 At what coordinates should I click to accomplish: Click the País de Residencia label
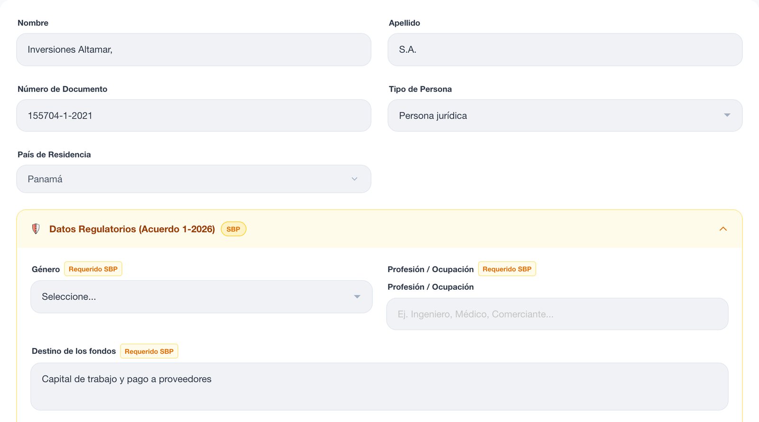click(x=54, y=155)
